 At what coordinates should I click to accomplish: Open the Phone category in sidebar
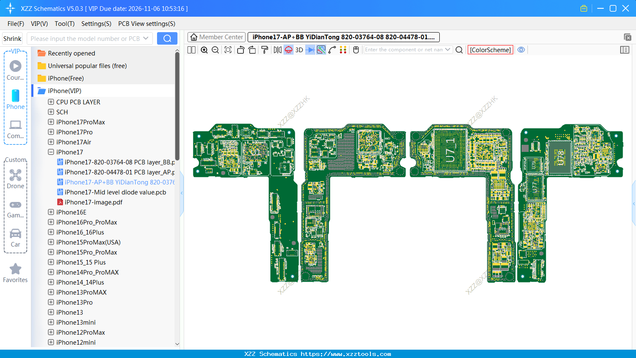tap(15, 100)
